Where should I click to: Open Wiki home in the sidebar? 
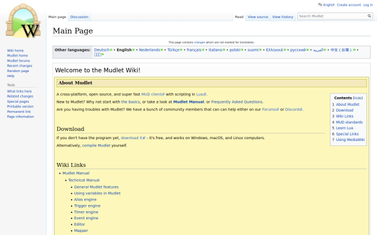click(15, 51)
